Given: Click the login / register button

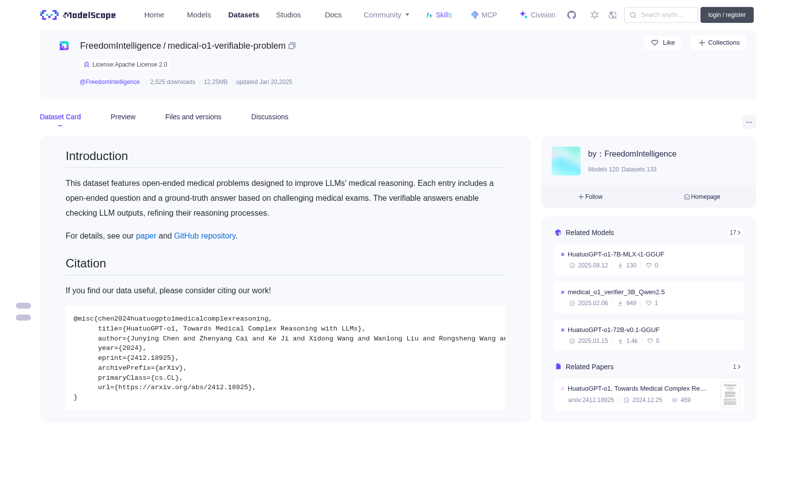Looking at the screenshot, I should (727, 15).
